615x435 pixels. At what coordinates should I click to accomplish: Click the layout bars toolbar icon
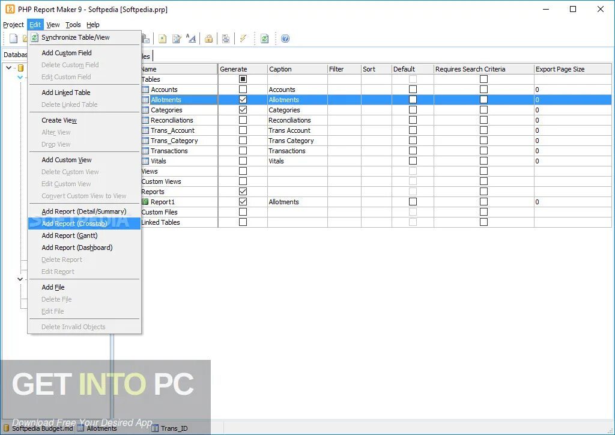(226, 38)
